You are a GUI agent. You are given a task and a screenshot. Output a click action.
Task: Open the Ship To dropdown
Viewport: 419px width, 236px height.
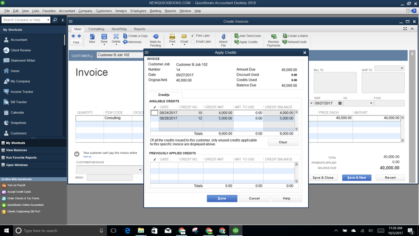pyautogui.click(x=402, y=68)
